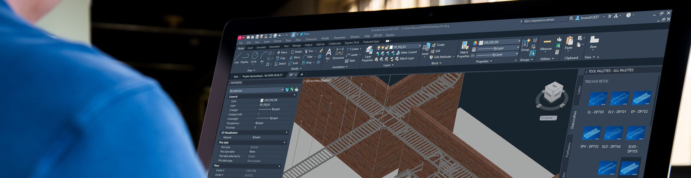Pick the Polyline tool

tap(245, 57)
